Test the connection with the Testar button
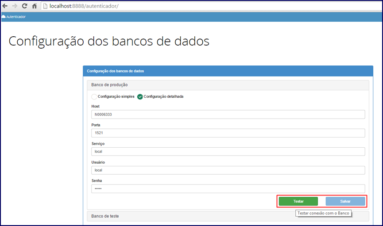Viewport: 383px width, 226px height. (x=298, y=201)
